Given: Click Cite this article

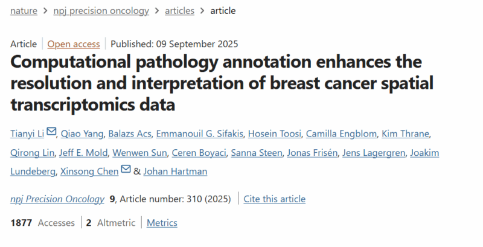Looking at the screenshot, I should [275, 199].
